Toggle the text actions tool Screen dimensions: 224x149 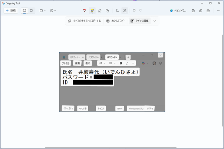tap(125, 11)
